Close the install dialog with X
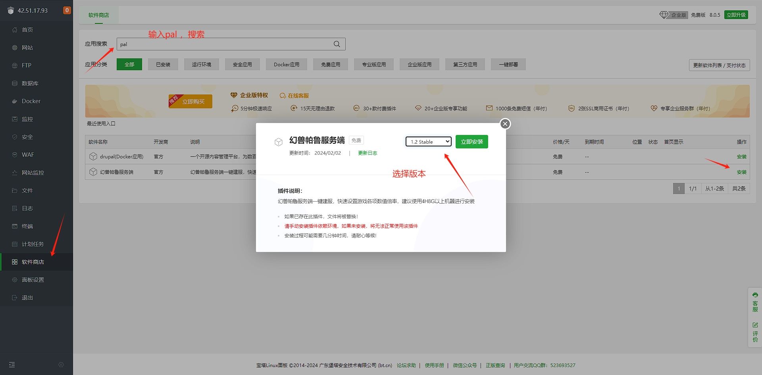This screenshot has width=762, height=375. click(505, 124)
